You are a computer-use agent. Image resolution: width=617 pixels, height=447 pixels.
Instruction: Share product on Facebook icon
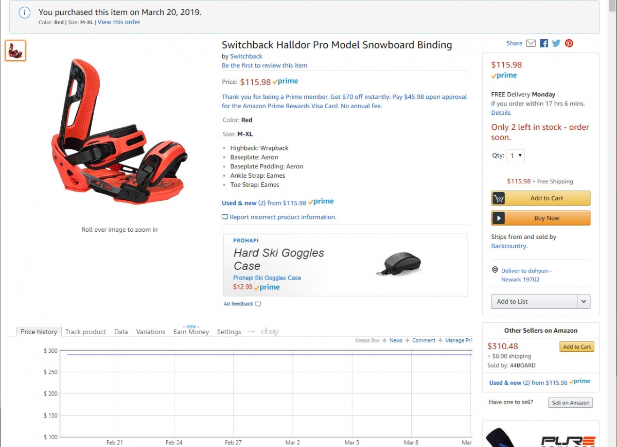pyautogui.click(x=544, y=43)
